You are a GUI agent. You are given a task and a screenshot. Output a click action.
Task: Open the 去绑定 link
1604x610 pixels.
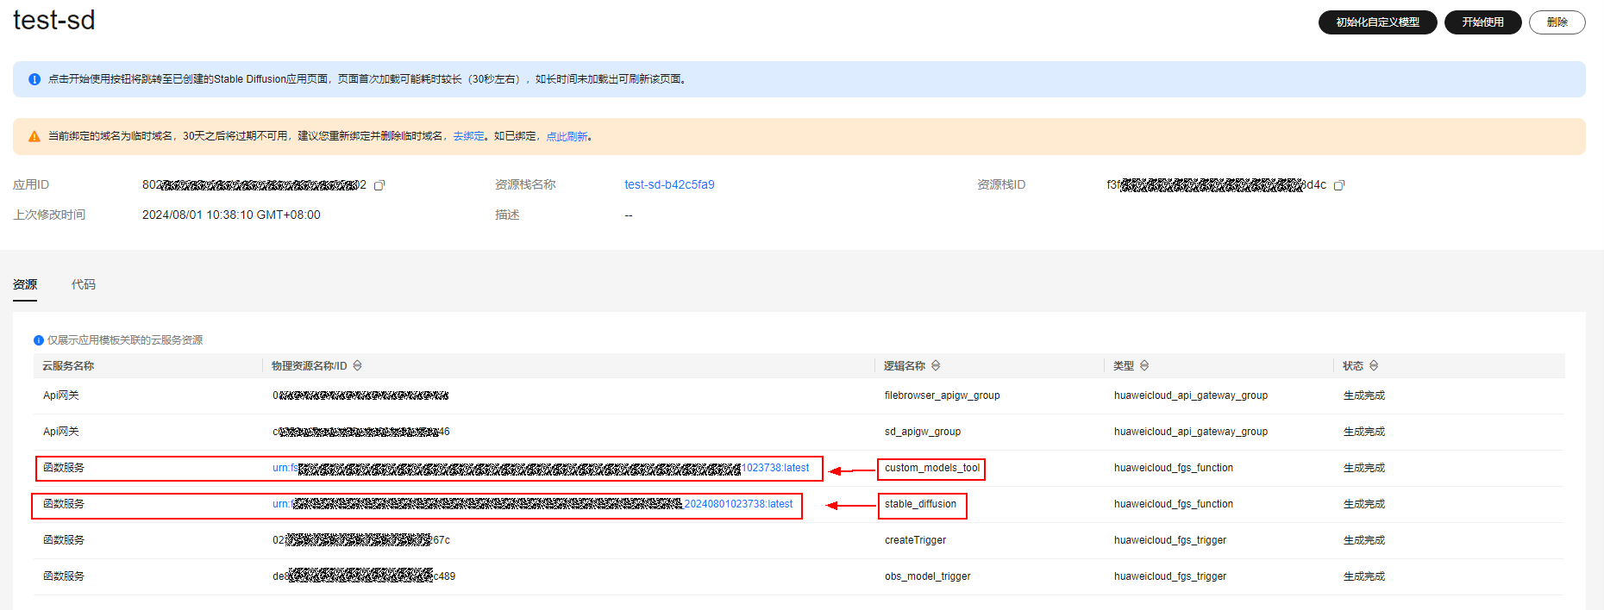pos(468,137)
